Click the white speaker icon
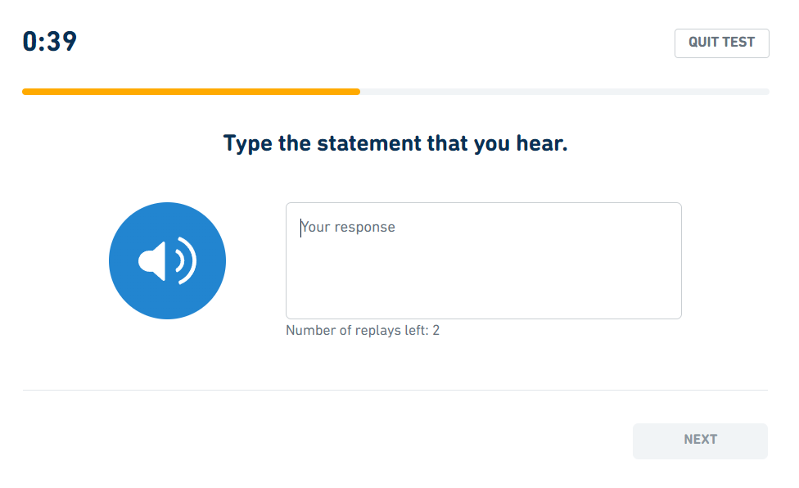Viewport: 799px width, 488px height. click(x=167, y=261)
